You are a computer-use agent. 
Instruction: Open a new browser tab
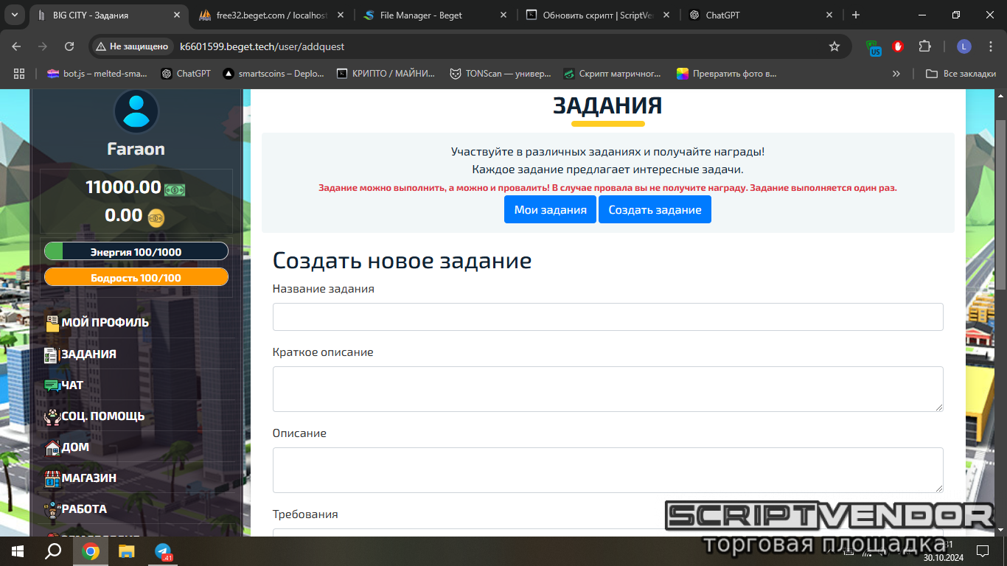[856, 15]
